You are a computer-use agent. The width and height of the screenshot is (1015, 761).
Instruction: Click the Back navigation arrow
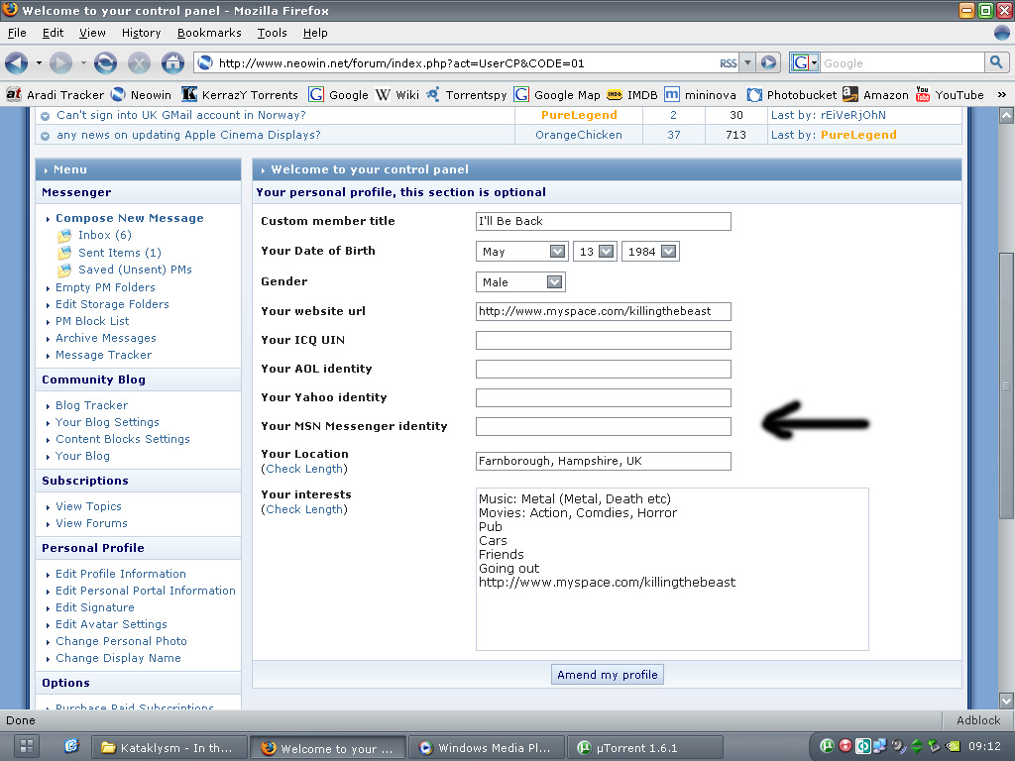pyautogui.click(x=15, y=61)
